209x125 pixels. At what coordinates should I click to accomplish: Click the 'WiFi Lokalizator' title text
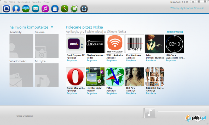pyautogui.click(x=115, y=55)
